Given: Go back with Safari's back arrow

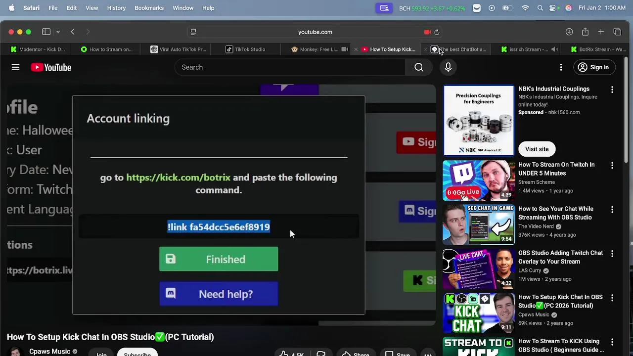Looking at the screenshot, I should coord(73,32).
